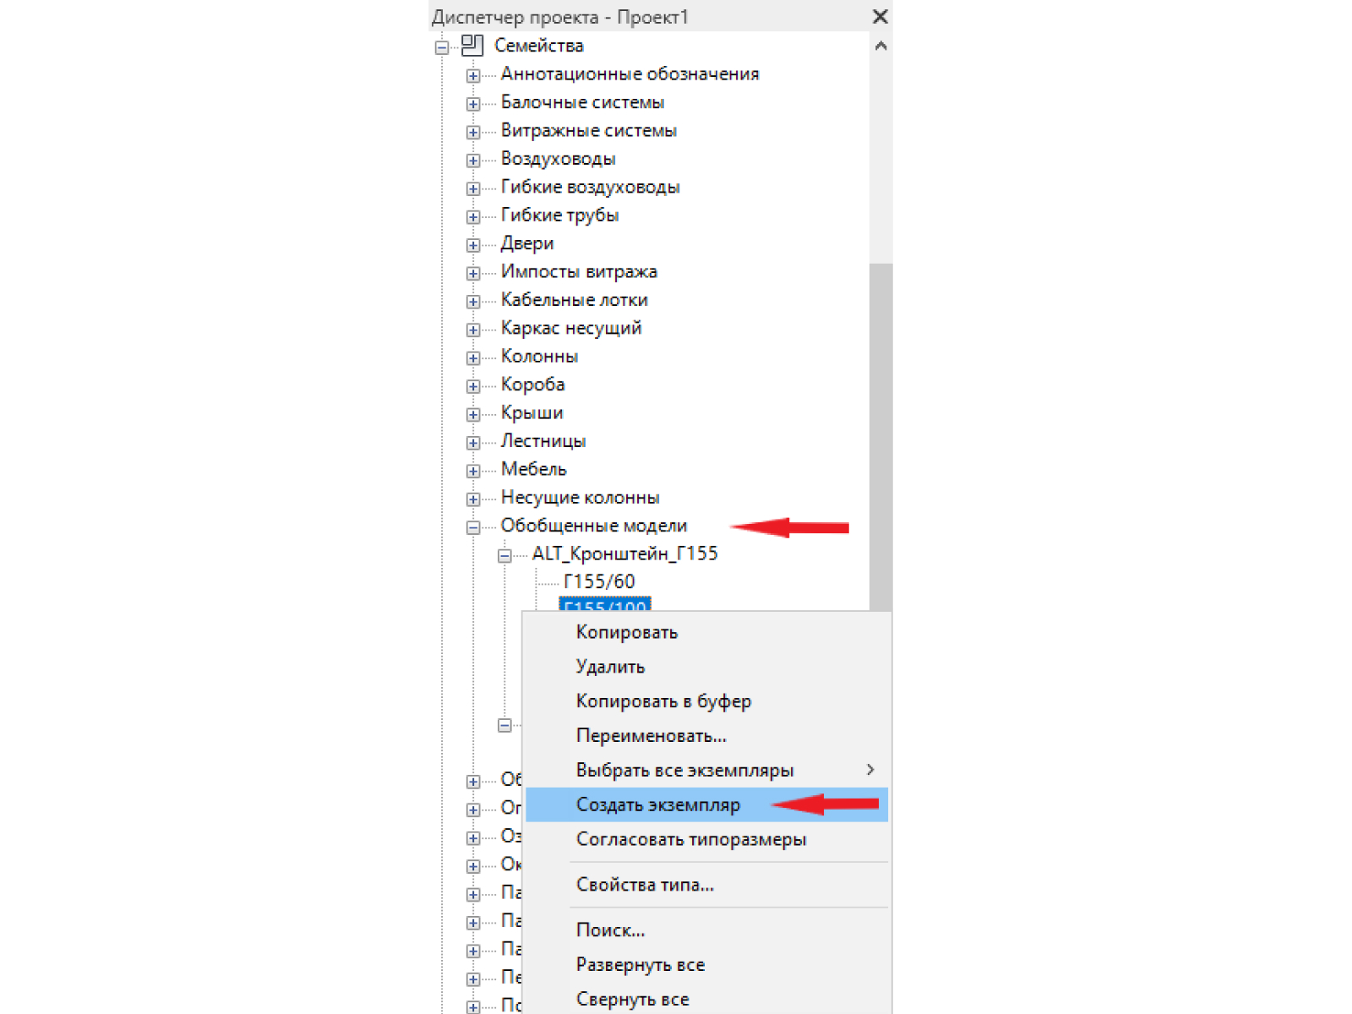This screenshot has height=1014, width=1352.
Task: Collapse the ALT_Кронштейн_Г155 family node
Action: click(504, 556)
